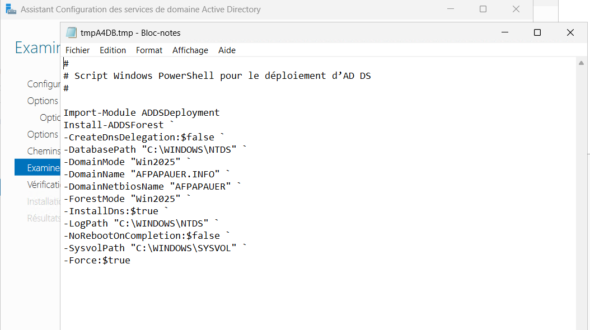Image resolution: width=590 pixels, height=330 pixels.
Task: Select the Chemins step in the wizard sidebar
Action: tap(44, 151)
